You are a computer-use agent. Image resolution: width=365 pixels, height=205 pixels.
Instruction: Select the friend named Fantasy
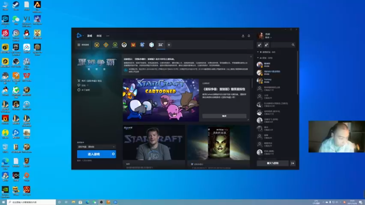tap(276, 81)
